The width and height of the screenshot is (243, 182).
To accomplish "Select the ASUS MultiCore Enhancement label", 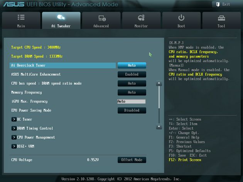I will [x=36, y=74].
